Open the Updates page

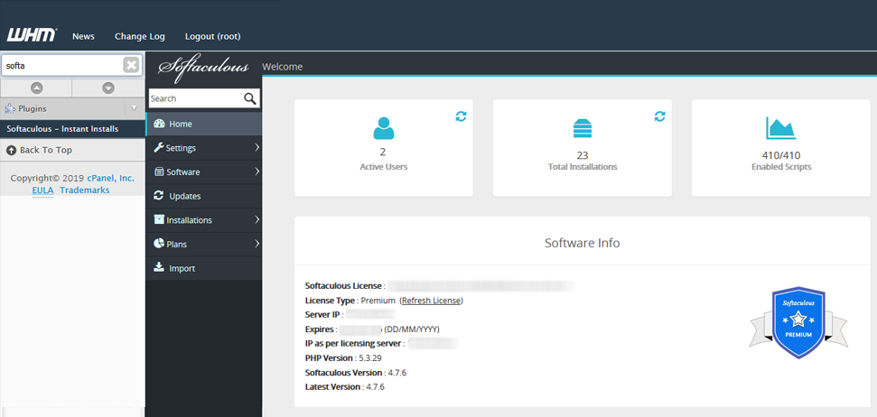[203, 196]
